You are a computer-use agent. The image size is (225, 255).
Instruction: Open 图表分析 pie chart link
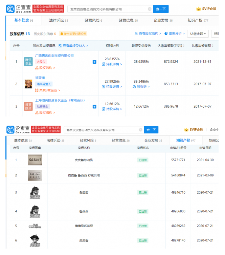coord(175,34)
